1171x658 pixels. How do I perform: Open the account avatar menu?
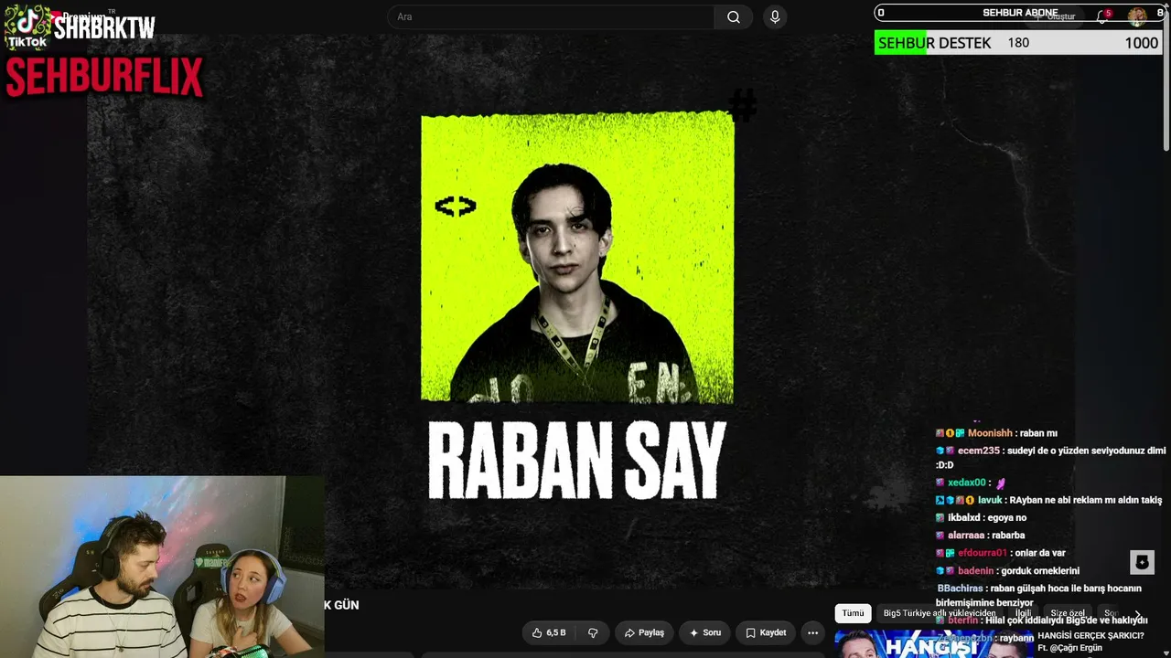tap(1137, 16)
